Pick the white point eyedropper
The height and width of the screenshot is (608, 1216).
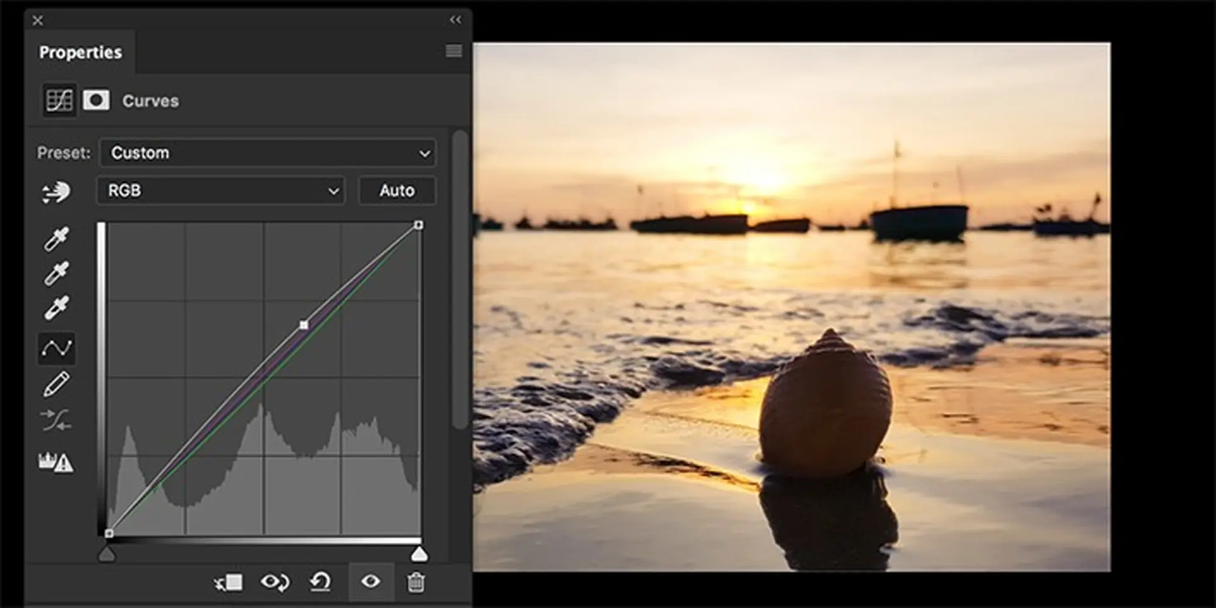(x=56, y=307)
